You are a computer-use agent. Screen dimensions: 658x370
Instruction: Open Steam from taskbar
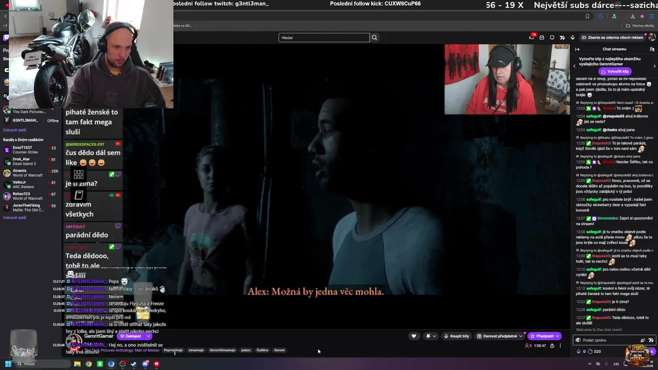tap(134, 364)
